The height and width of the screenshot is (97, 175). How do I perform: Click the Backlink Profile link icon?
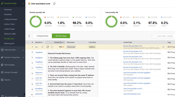(x=2, y=3)
